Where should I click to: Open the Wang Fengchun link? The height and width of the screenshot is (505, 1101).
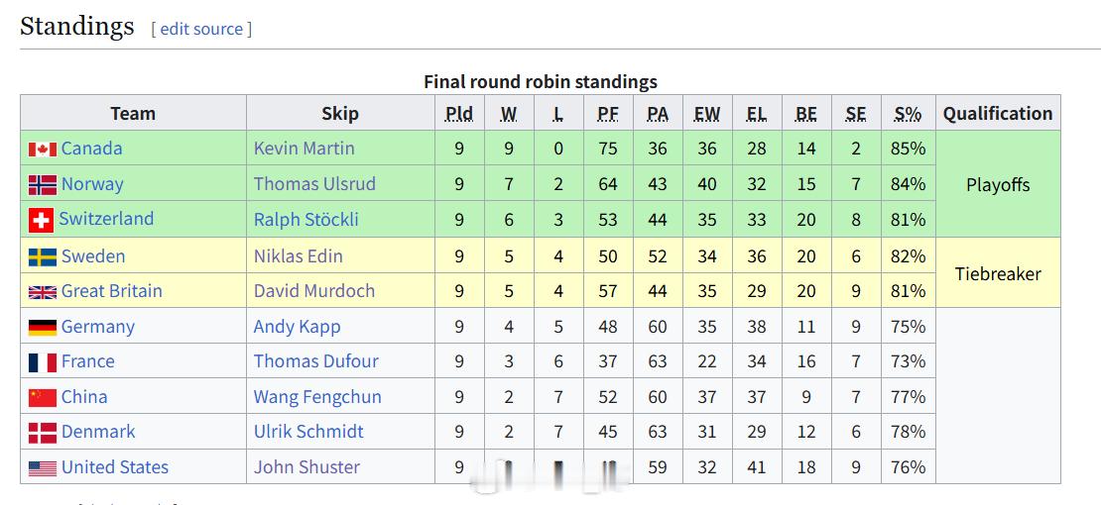317,397
